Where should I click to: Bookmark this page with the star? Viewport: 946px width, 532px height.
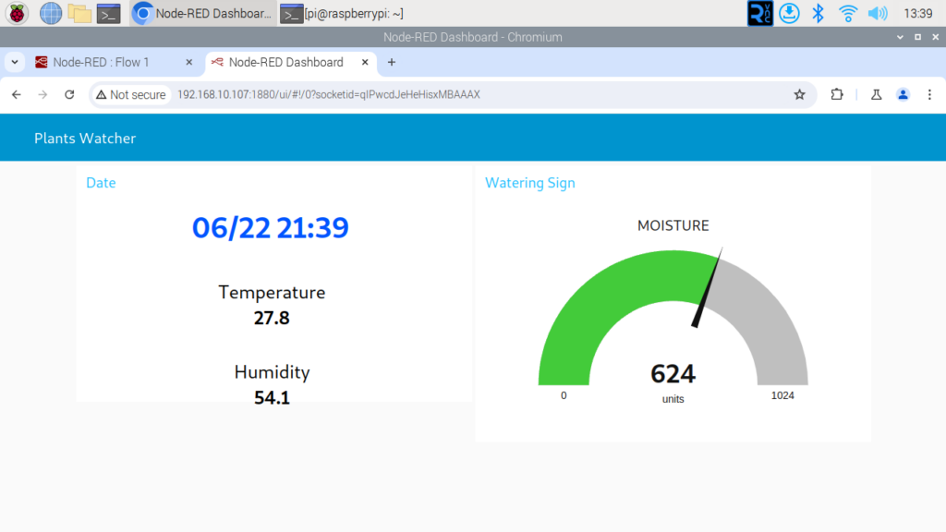[x=799, y=95]
